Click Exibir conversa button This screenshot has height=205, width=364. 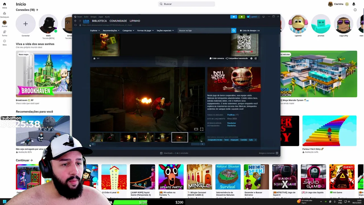(x=217, y=58)
